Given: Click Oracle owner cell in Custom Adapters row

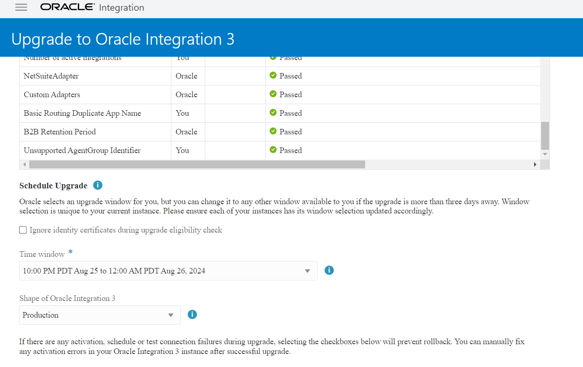Looking at the screenshot, I should (x=188, y=94).
